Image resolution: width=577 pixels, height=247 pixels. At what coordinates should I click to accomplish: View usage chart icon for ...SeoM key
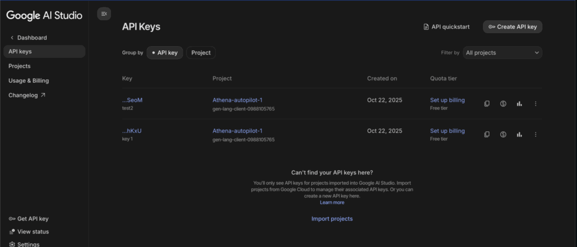519,104
